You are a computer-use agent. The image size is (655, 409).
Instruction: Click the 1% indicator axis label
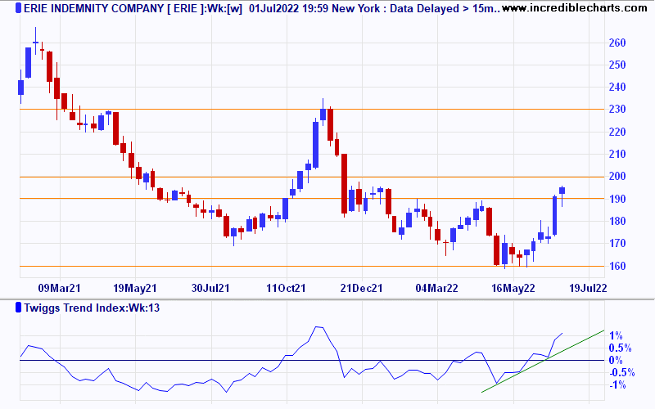pyautogui.click(x=616, y=335)
